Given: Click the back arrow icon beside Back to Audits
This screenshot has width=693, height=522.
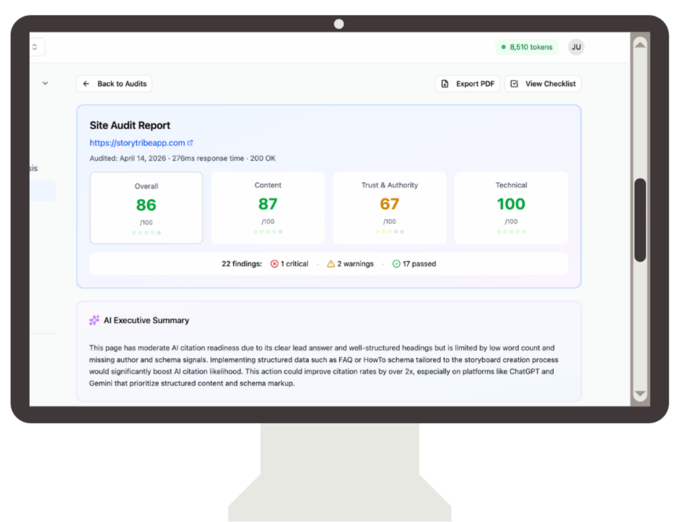Looking at the screenshot, I should (x=87, y=84).
